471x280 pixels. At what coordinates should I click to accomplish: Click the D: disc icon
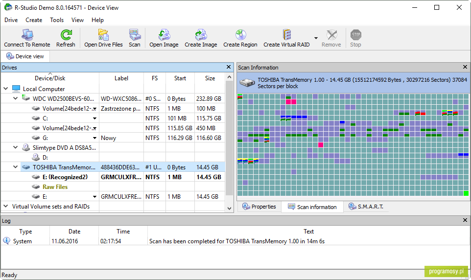36,157
